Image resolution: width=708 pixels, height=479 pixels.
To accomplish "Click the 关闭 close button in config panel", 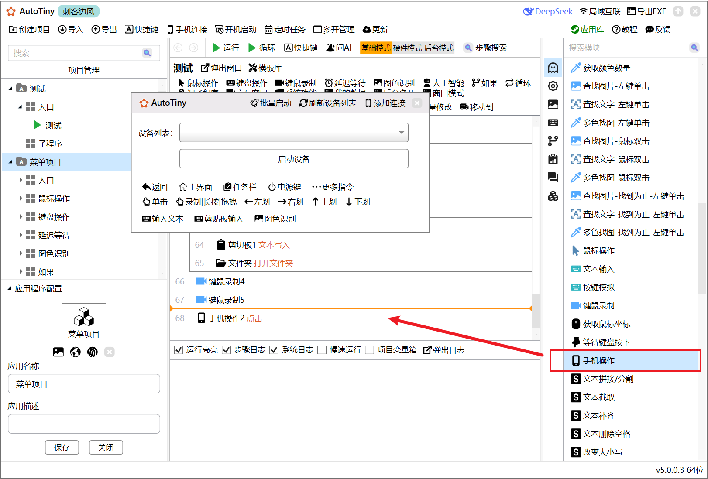I will [x=106, y=448].
